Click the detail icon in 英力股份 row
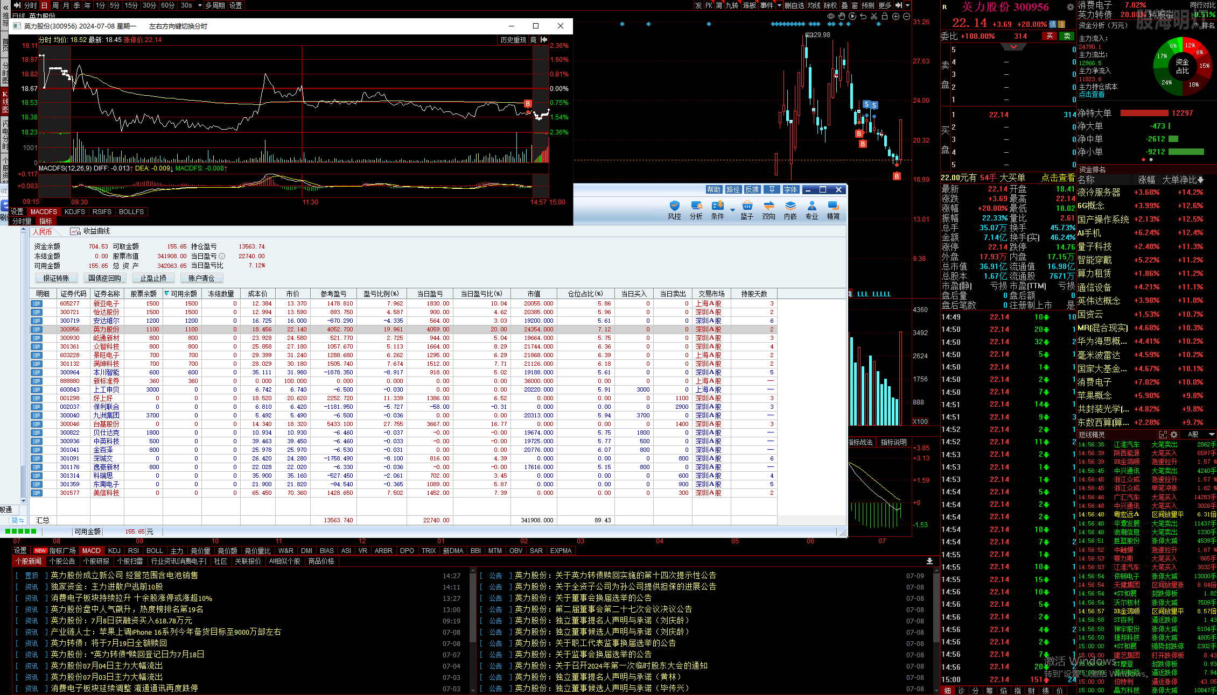This screenshot has width=1217, height=695. tap(37, 329)
